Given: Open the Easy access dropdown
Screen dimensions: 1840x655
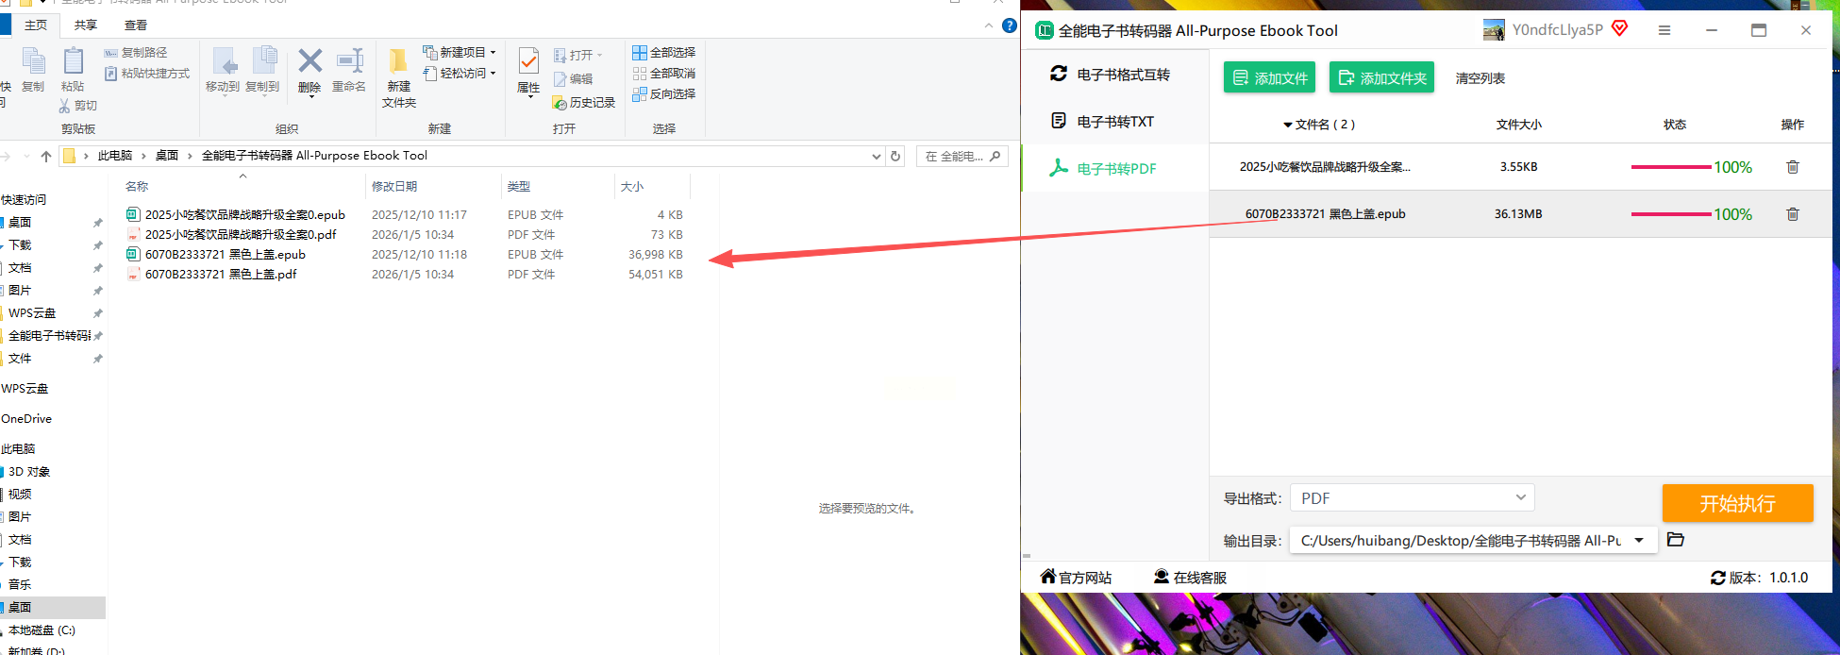Looking at the screenshot, I should pyautogui.click(x=460, y=74).
